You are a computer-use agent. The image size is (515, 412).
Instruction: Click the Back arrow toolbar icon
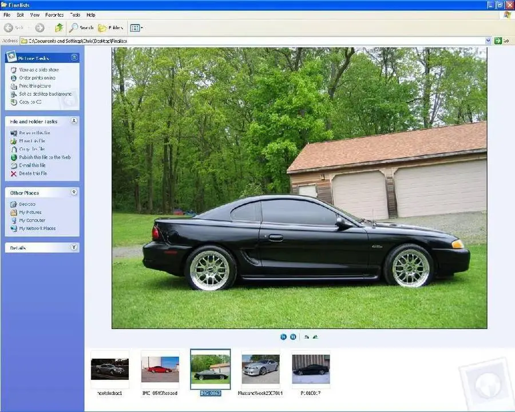(9, 28)
